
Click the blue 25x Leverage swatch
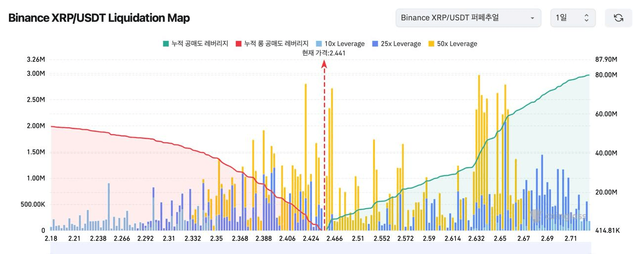[375, 43]
